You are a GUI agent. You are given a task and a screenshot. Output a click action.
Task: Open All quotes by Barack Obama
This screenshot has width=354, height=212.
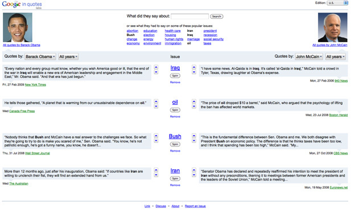coord(22,45)
